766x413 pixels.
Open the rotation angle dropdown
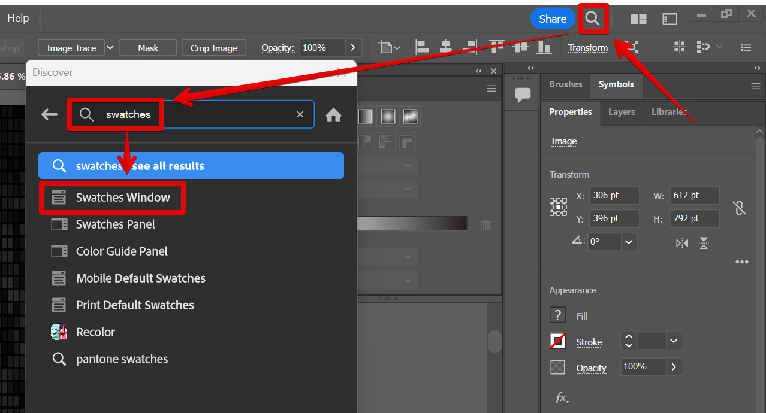click(628, 242)
